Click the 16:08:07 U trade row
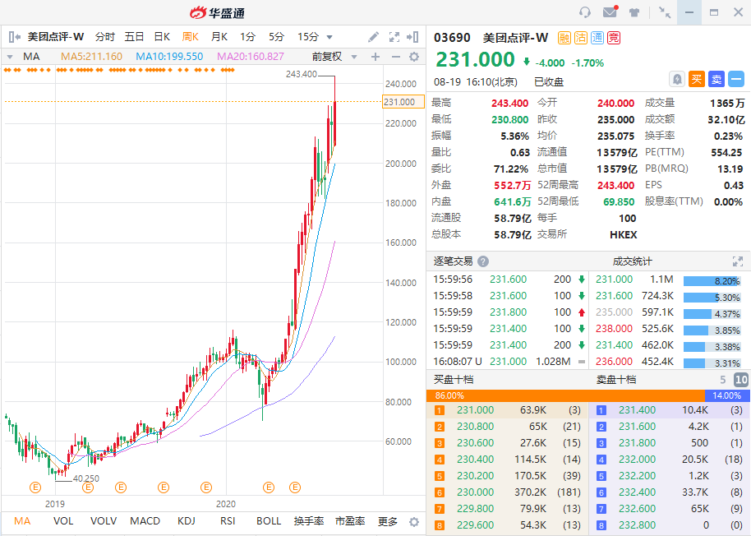Viewport: 751px width, 536px height. 509,362
